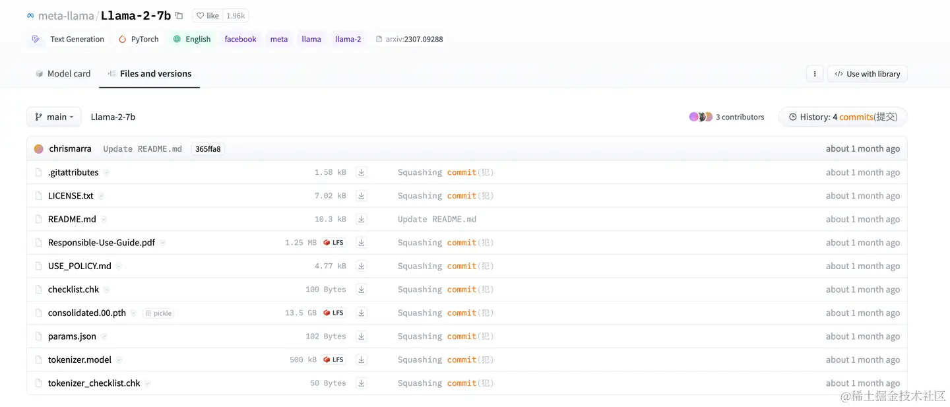
Task: Switch to the Model card tab
Action: pyautogui.click(x=63, y=74)
